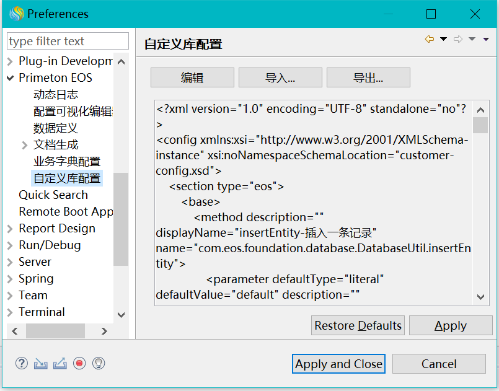Image resolution: width=499 pixels, height=391 pixels.
Task: Select 业务字典配置 in the preferences tree
Action: (67, 162)
